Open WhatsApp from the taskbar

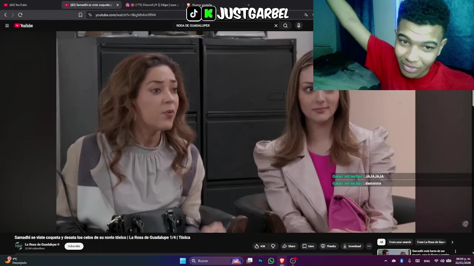coord(271,261)
